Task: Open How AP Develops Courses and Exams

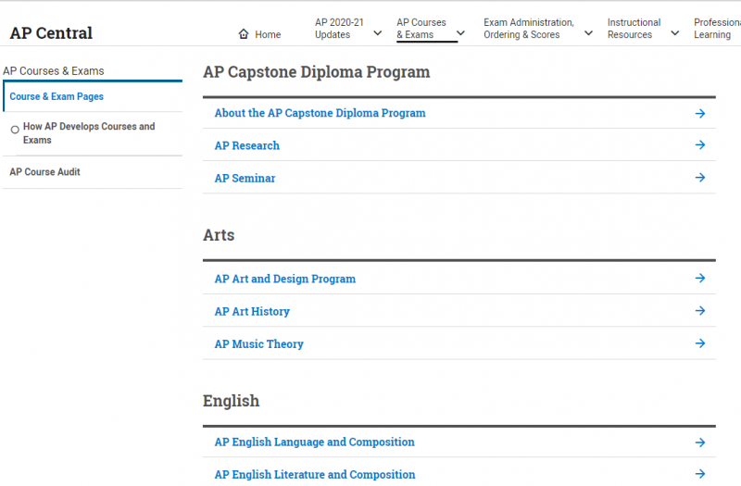Action: [x=89, y=133]
